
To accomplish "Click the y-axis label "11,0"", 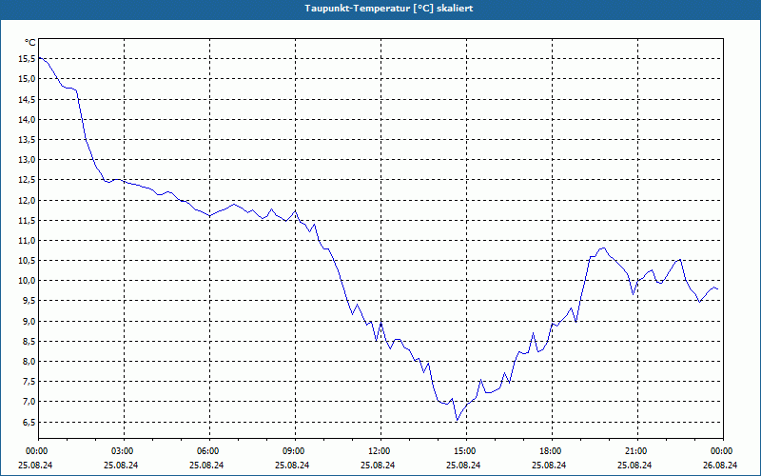I will (x=27, y=241).
